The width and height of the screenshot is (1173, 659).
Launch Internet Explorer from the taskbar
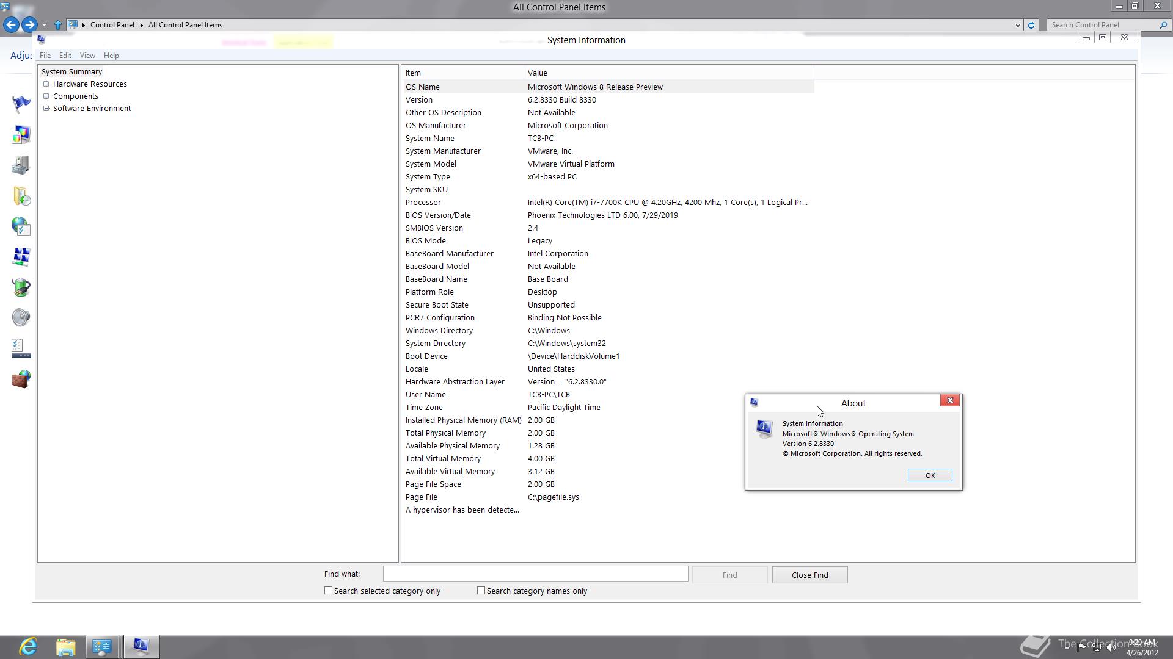coord(28,646)
